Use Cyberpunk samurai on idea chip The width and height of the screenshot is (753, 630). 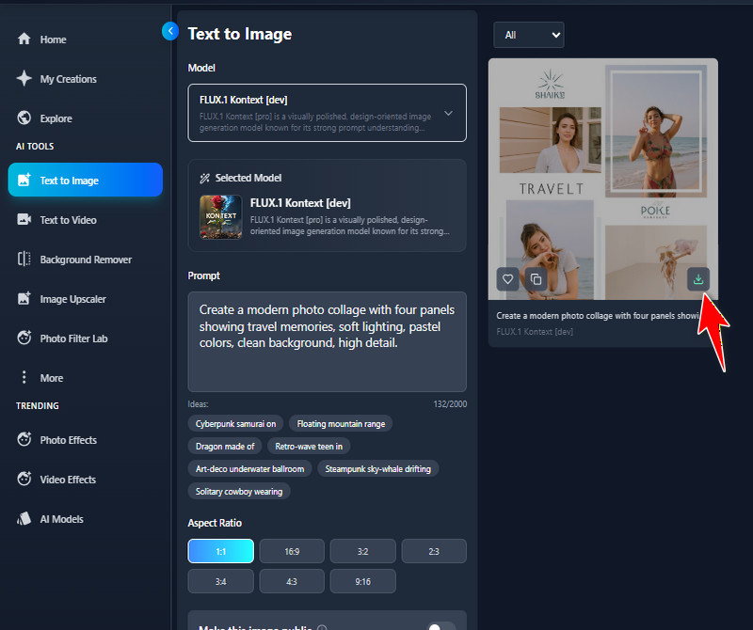point(235,424)
